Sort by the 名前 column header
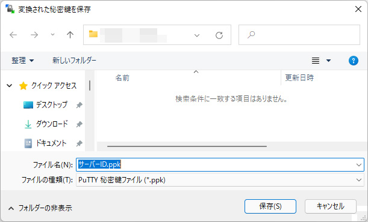 (122, 78)
